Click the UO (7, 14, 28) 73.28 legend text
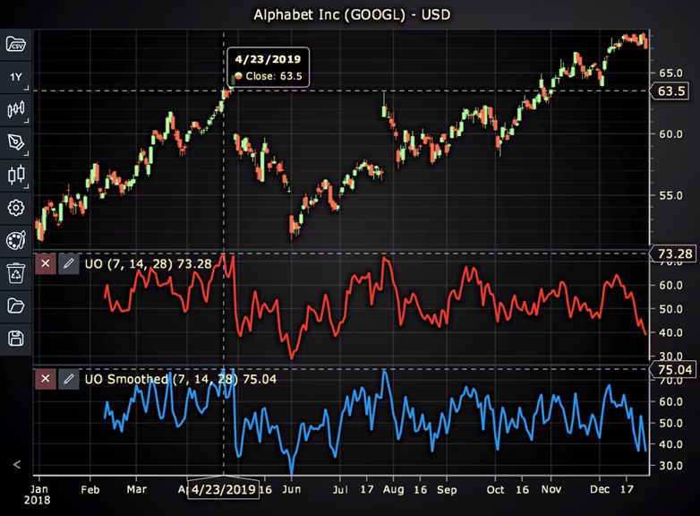700x516 pixels. point(149,264)
